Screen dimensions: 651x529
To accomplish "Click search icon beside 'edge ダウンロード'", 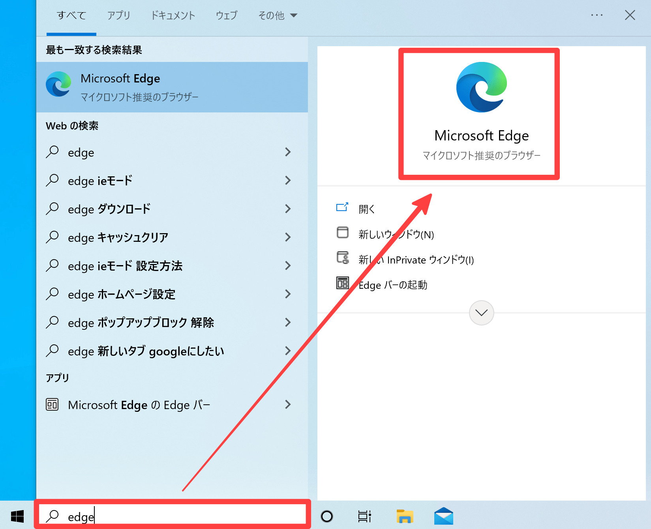I will coord(52,209).
